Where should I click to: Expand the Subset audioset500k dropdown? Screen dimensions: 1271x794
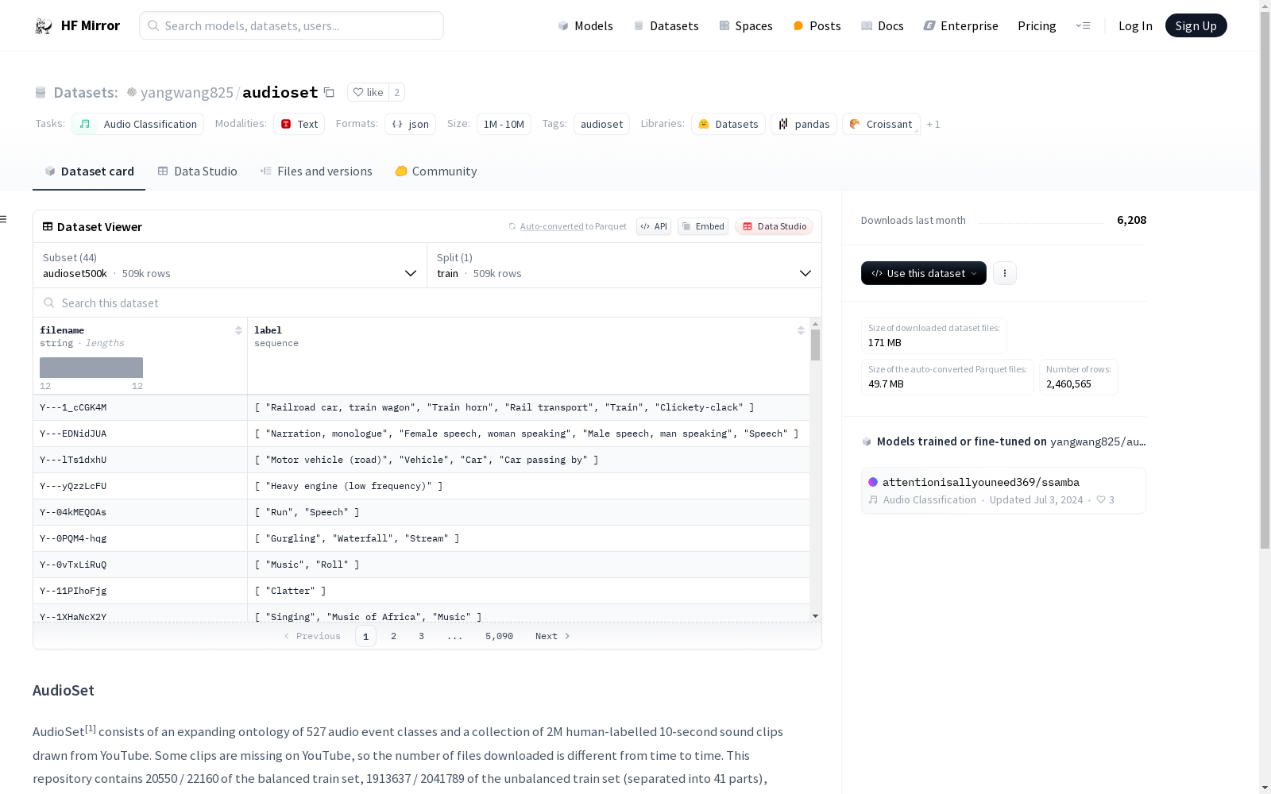230,265
